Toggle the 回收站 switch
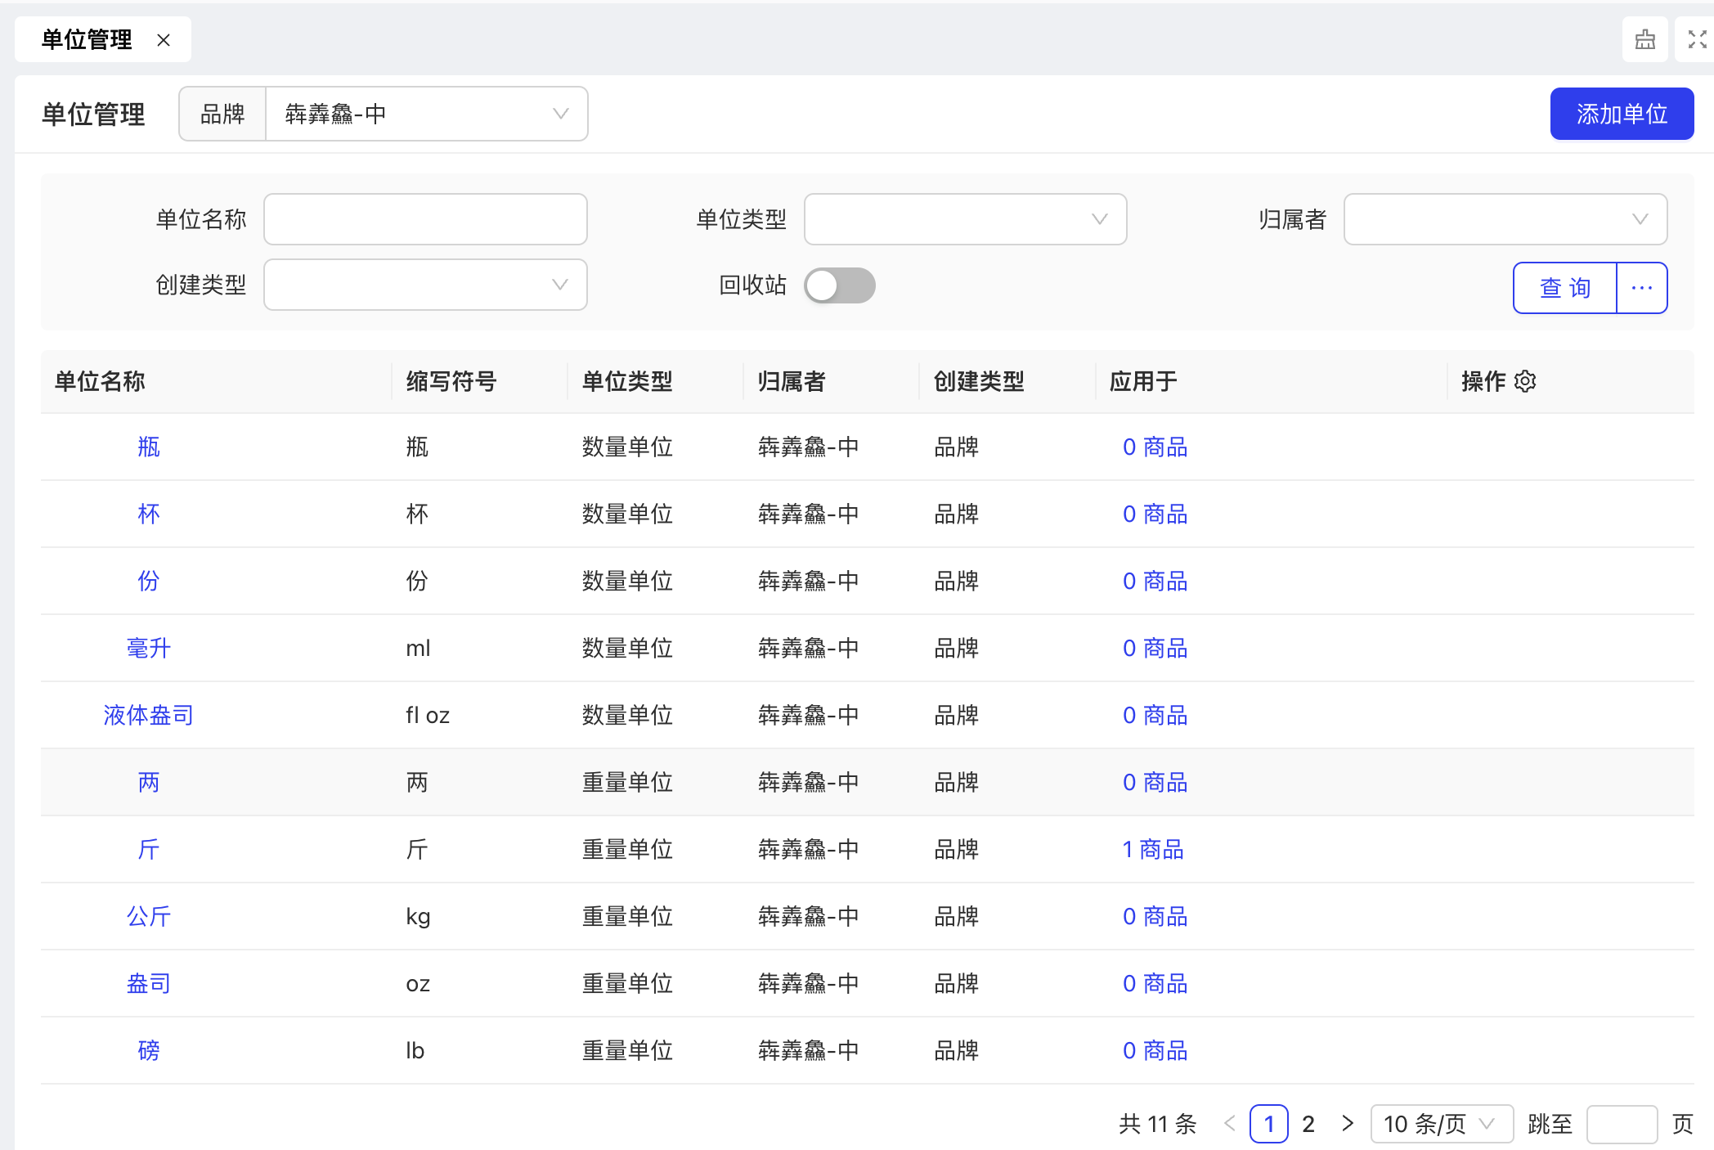This screenshot has width=1714, height=1150. [839, 285]
